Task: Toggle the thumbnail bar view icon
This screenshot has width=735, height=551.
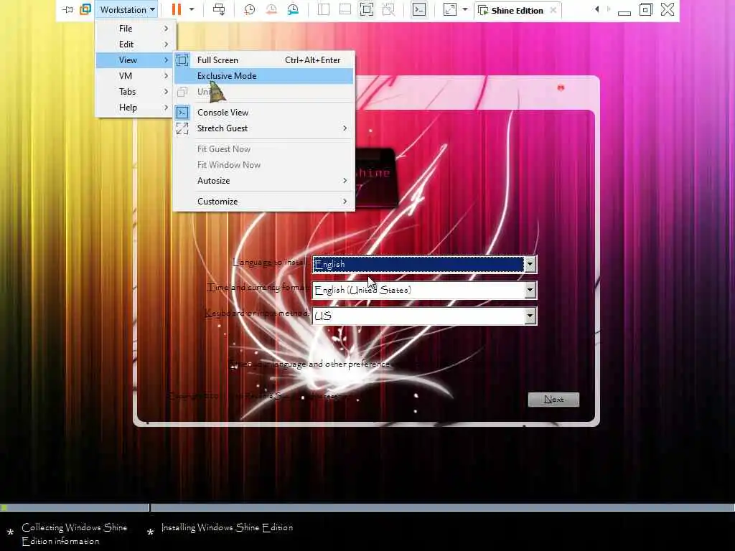Action: tap(345, 9)
